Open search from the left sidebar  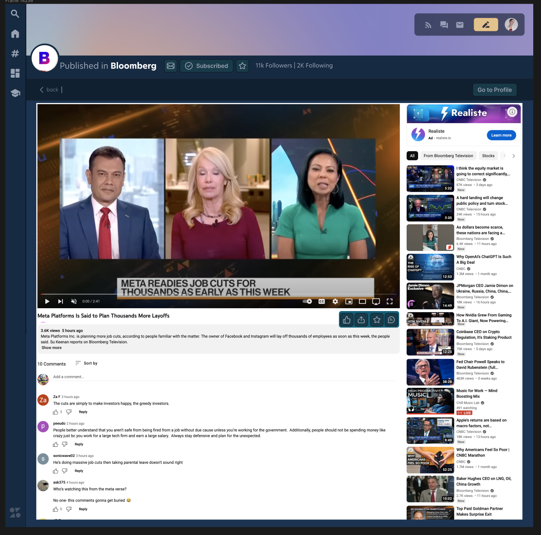[x=15, y=13]
